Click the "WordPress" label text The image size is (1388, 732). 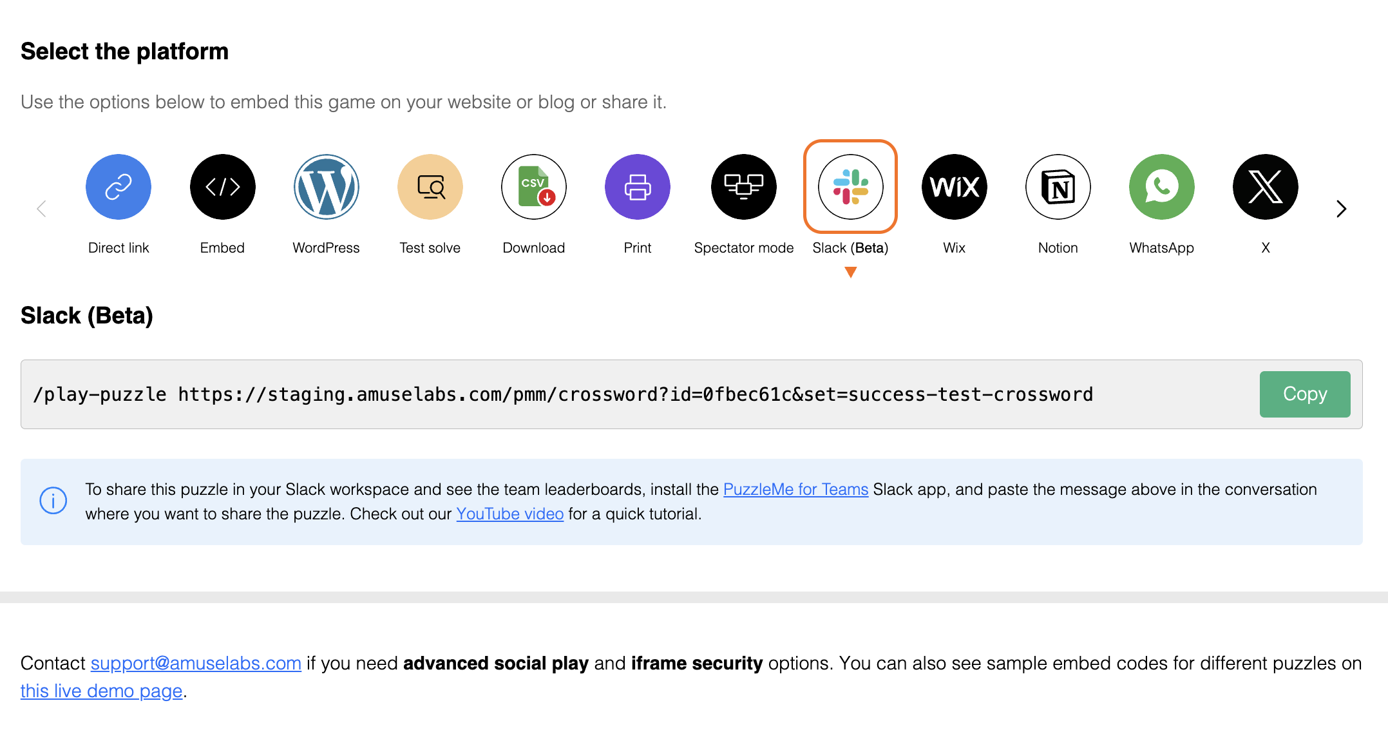(327, 248)
